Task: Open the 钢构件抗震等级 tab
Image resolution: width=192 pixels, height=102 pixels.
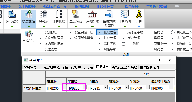Action: (x=82, y=67)
